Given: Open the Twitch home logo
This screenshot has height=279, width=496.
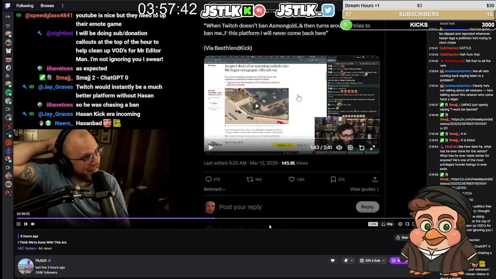Looking at the screenshot, I should pyautogui.click(x=8, y=5).
